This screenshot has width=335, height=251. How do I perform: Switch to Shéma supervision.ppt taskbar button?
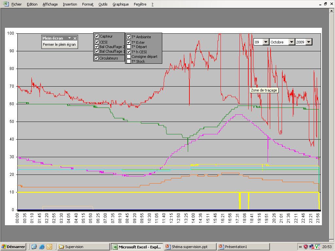pos(190,247)
